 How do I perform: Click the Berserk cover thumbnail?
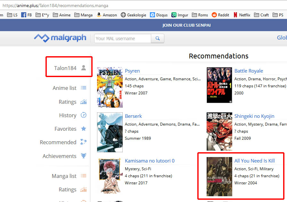coord(110,132)
